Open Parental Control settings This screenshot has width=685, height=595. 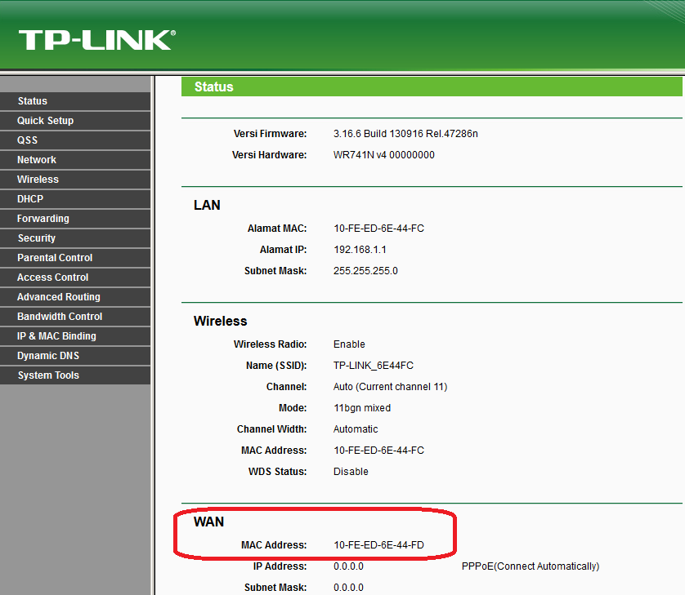[x=75, y=258]
